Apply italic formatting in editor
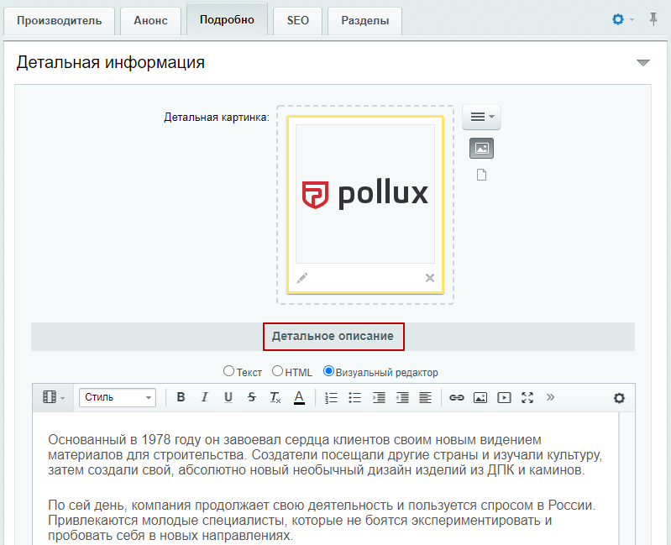Viewport: 671px width, 545px height. point(205,397)
